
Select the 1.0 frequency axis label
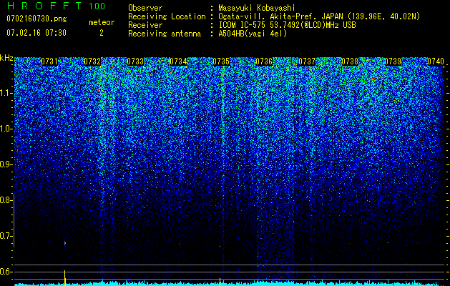tap(5, 129)
